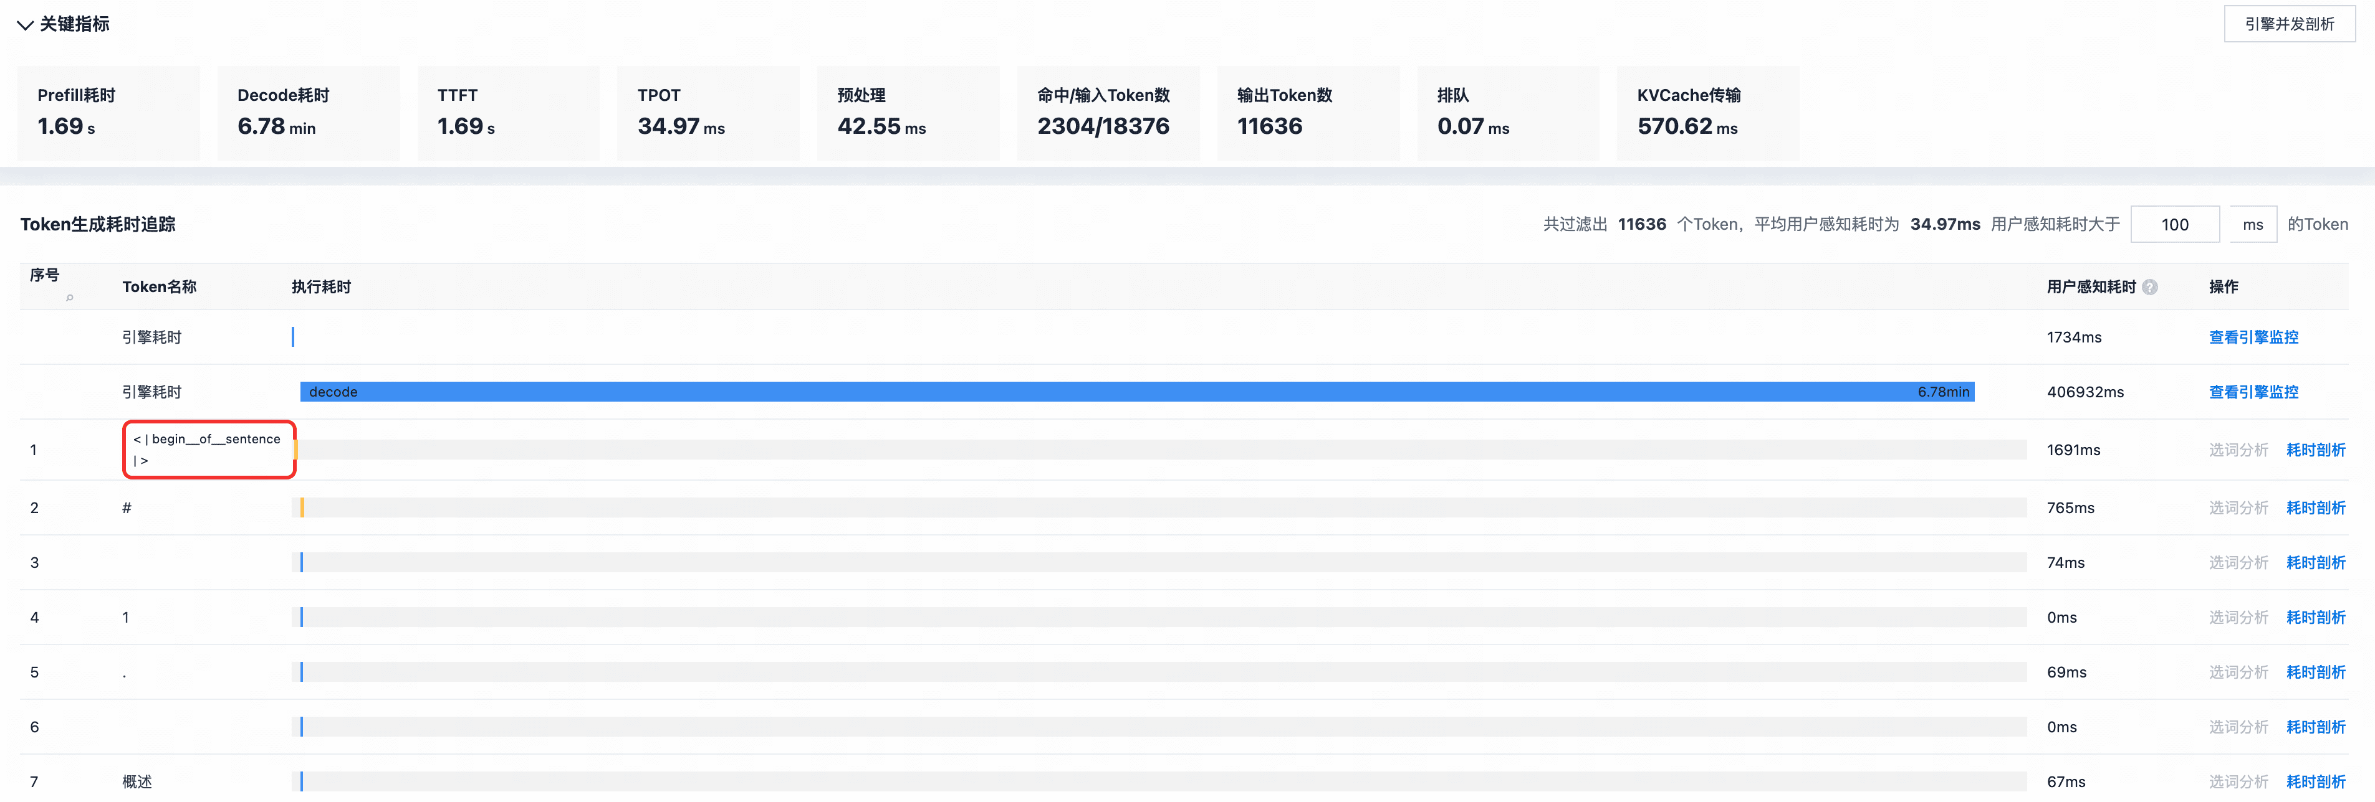This screenshot has height=802, width=2375.
Task: Select the 预处理 42.55 ms card
Action: pyautogui.click(x=907, y=113)
